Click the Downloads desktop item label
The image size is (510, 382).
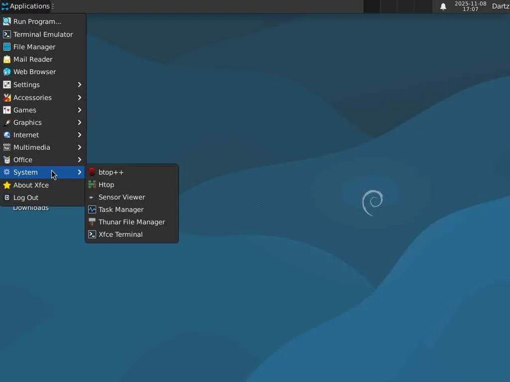click(30, 208)
